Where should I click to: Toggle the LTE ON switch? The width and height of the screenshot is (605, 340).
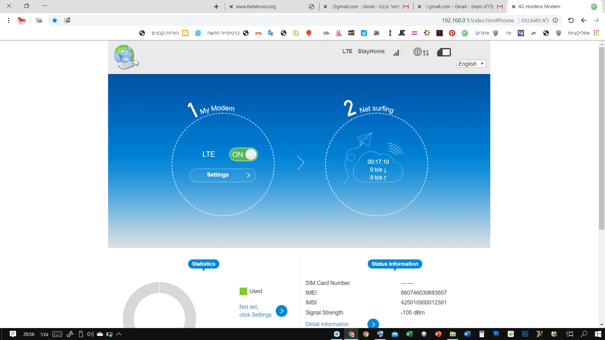tap(243, 155)
